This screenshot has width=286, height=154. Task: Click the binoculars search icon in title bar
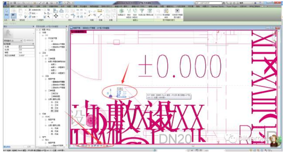coord(224,3)
